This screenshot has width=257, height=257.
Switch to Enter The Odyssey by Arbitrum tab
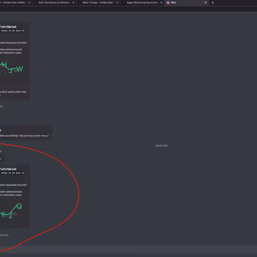click(x=53, y=3)
